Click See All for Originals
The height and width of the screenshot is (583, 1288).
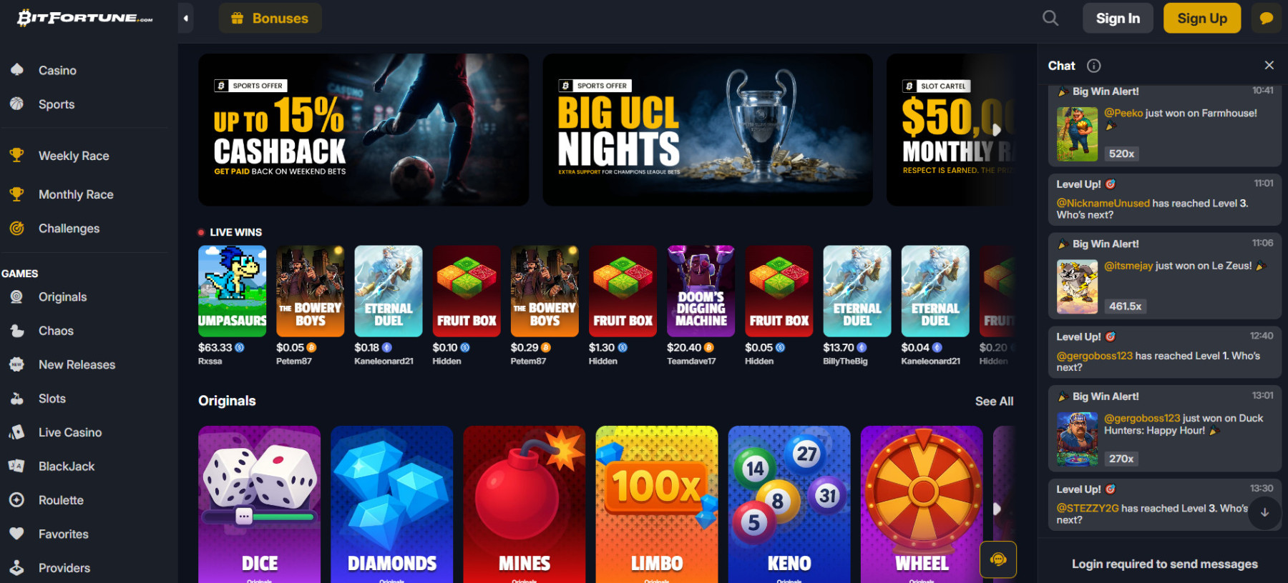994,402
